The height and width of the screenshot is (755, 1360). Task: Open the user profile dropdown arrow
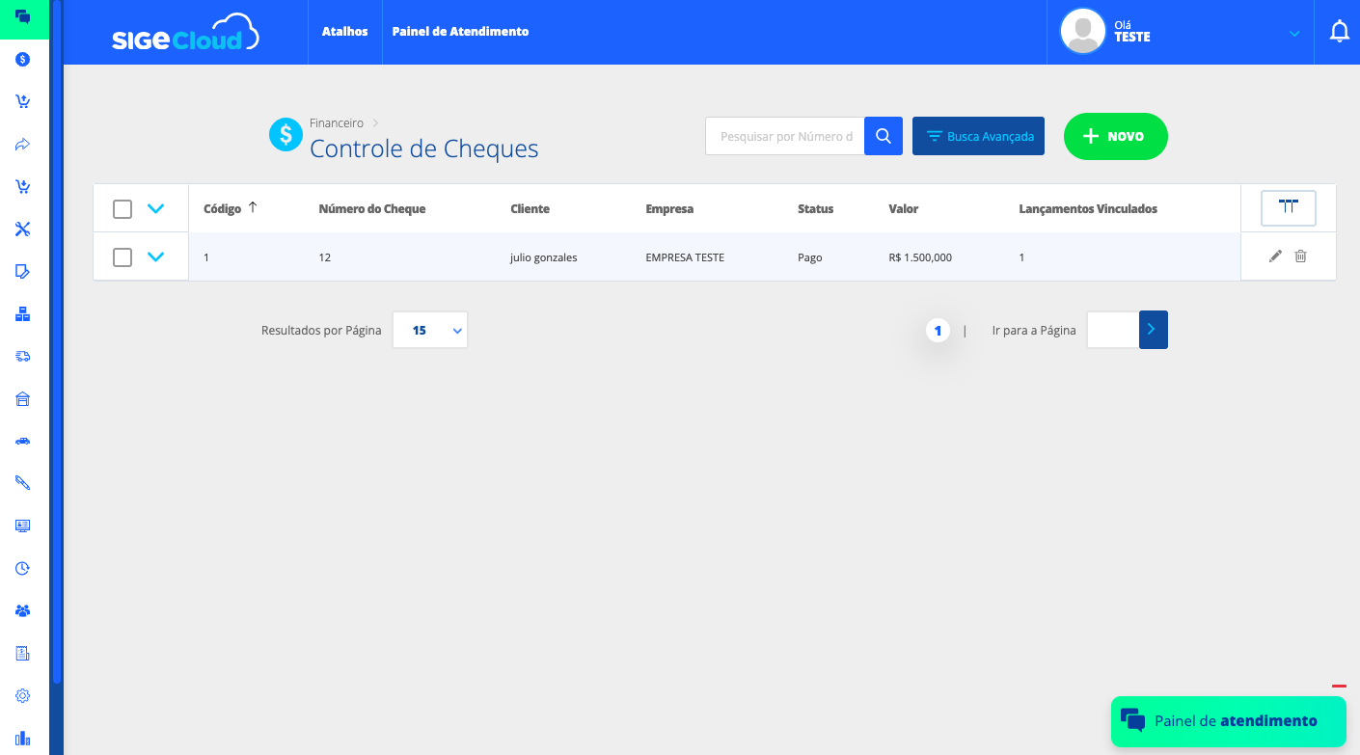[1294, 34]
